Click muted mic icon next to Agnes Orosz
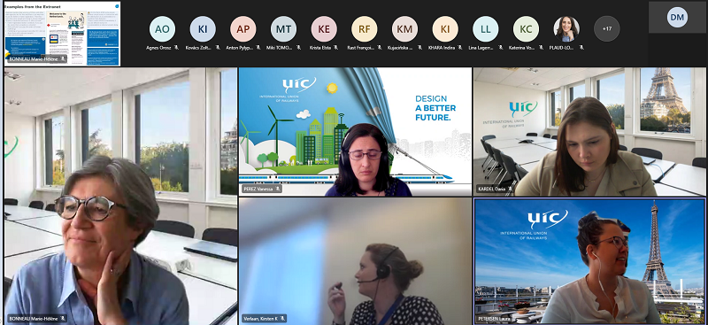 pos(176,48)
